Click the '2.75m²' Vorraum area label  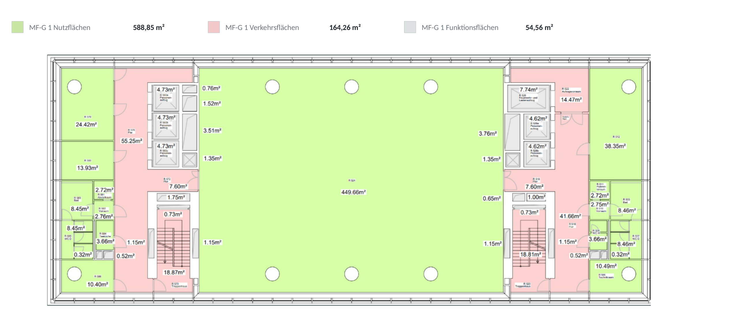600,205
